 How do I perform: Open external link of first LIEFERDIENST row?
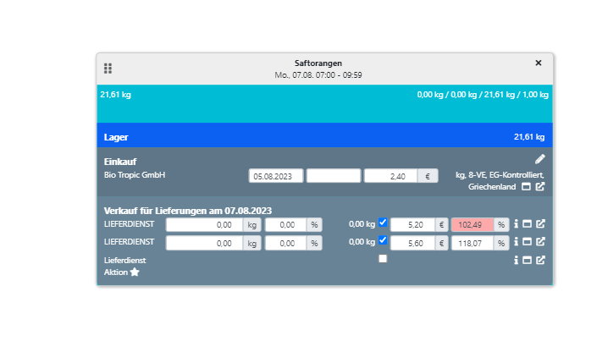pyautogui.click(x=540, y=225)
